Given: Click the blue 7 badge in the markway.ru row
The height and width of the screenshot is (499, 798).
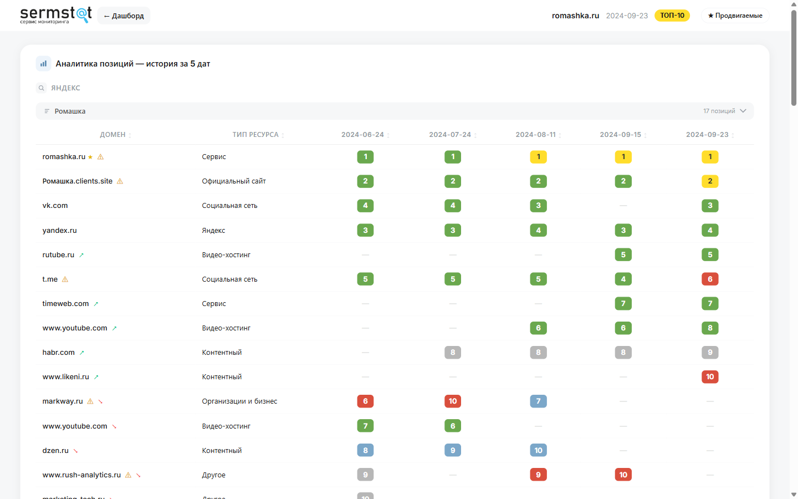Looking at the screenshot, I should (x=538, y=401).
